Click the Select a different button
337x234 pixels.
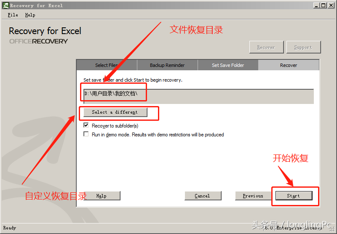115,112
